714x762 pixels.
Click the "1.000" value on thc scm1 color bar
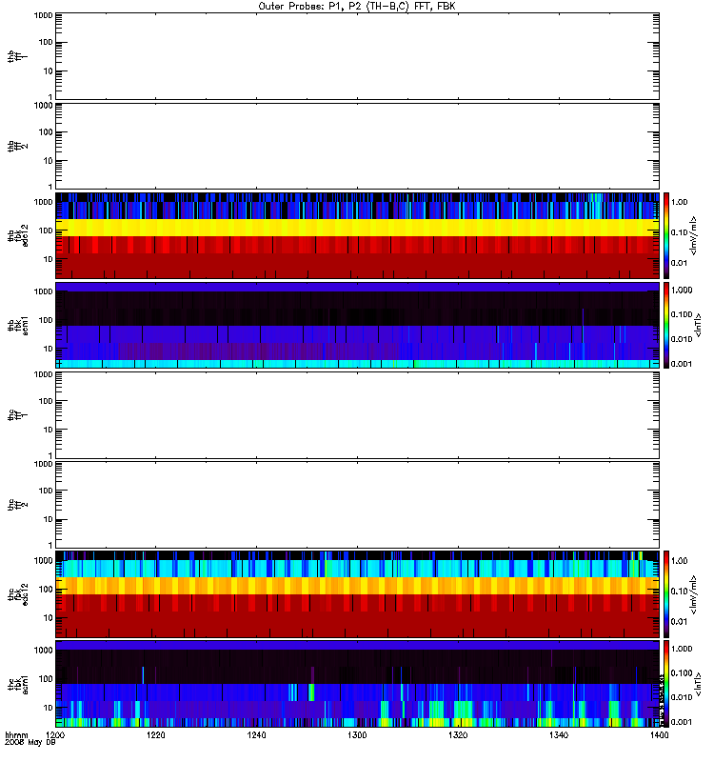[682, 649]
